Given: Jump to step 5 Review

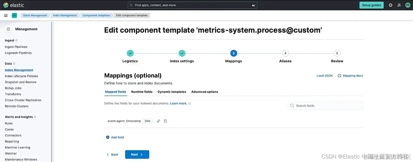Looking at the screenshot, I should 337,53.
